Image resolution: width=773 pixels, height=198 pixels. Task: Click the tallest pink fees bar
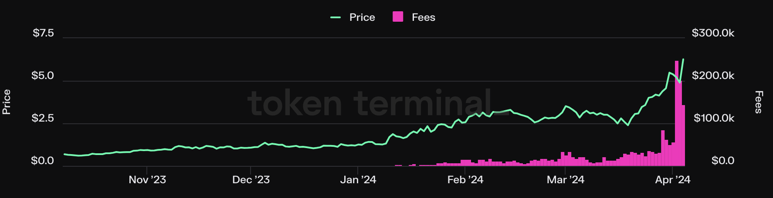pos(677,113)
